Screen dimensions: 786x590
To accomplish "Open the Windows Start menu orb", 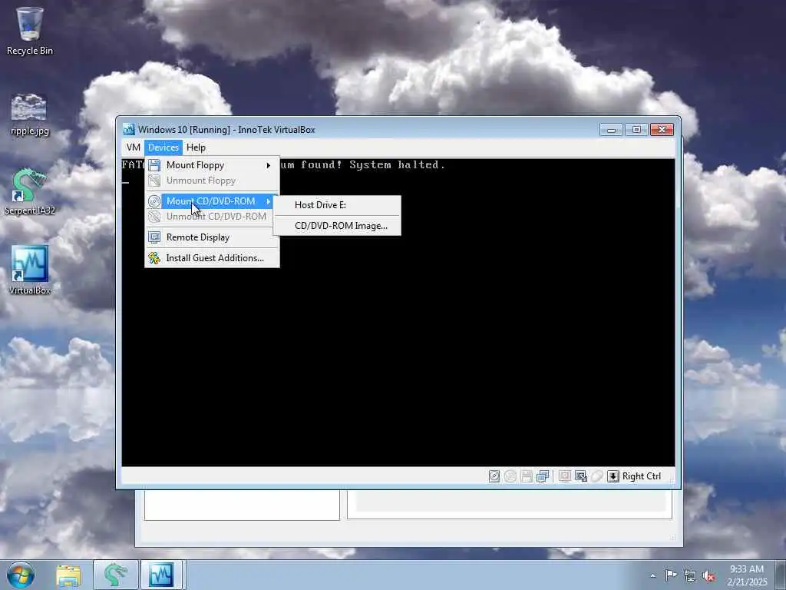I will coord(21,575).
